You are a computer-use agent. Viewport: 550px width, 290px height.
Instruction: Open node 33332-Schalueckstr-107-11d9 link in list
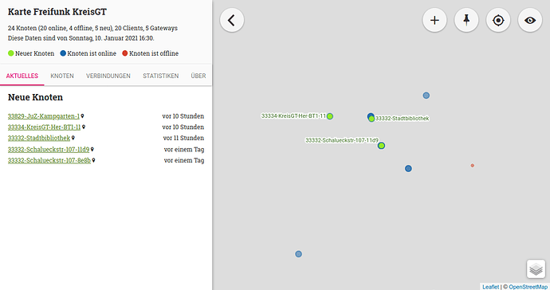(x=49, y=150)
